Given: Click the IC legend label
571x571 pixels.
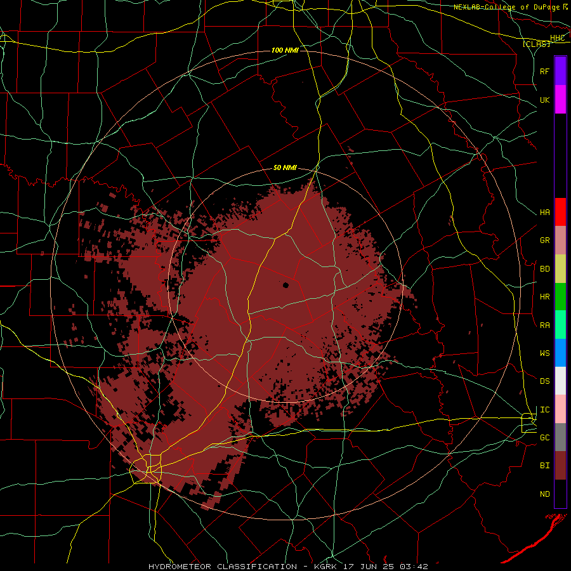Looking at the screenshot, I should (544, 410).
